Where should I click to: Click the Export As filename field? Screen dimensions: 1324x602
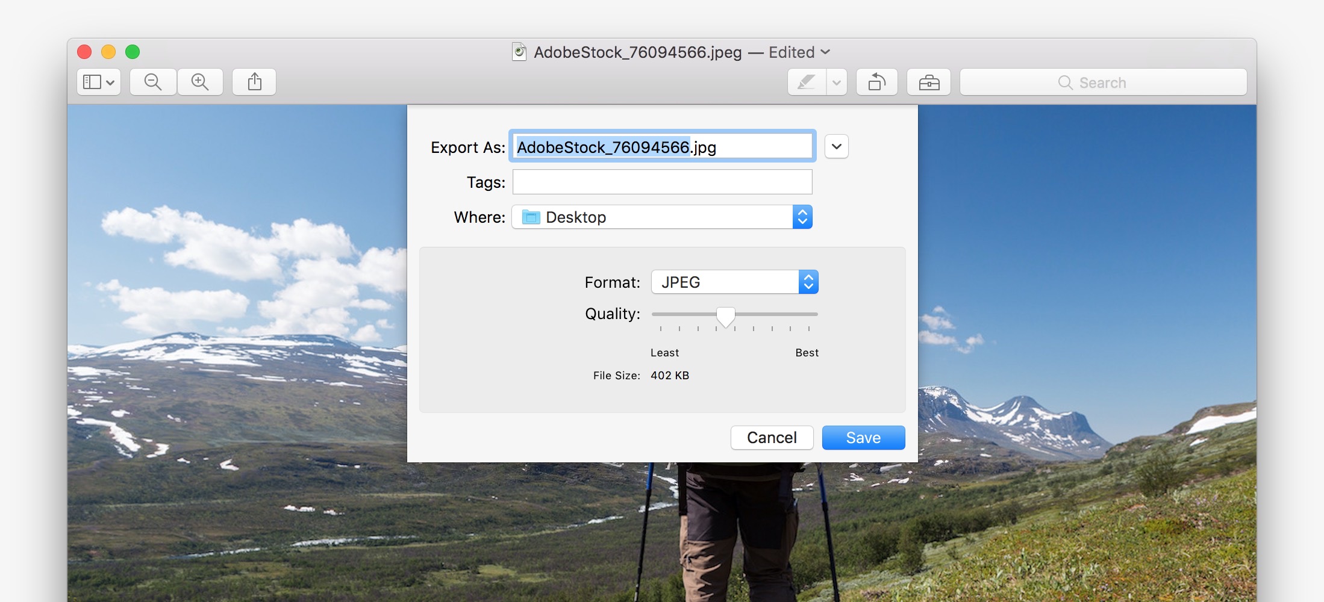click(662, 147)
